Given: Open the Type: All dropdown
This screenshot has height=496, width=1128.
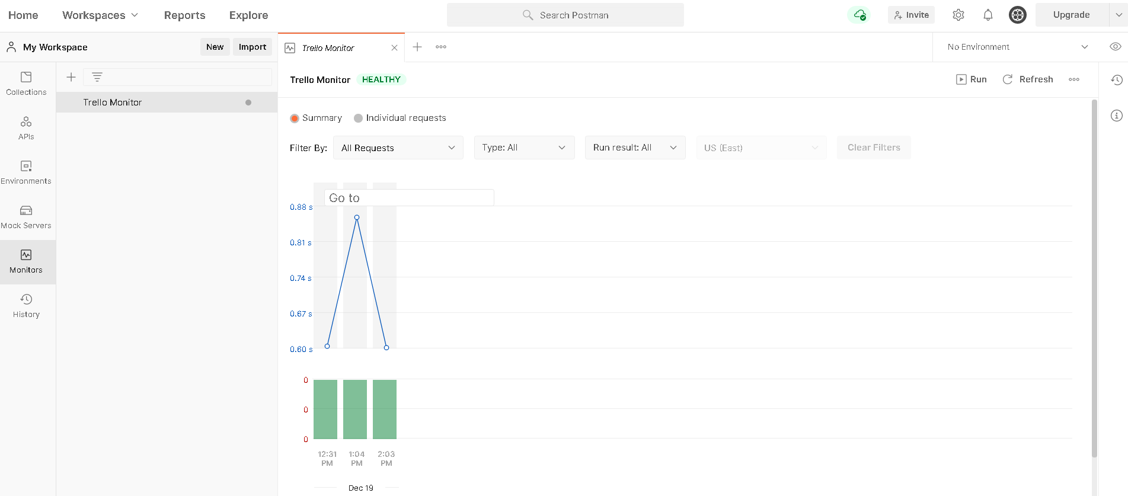Looking at the screenshot, I should 524,148.
